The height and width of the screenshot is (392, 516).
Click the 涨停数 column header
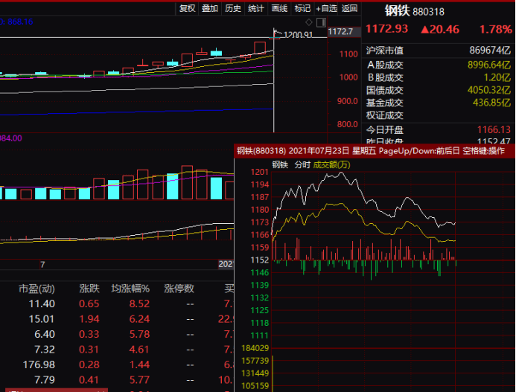179,289
